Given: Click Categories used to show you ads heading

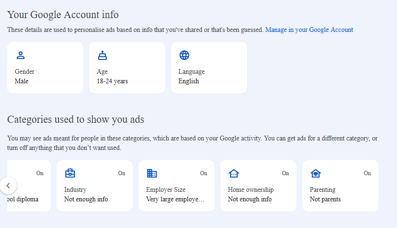Looking at the screenshot, I should [76, 119].
